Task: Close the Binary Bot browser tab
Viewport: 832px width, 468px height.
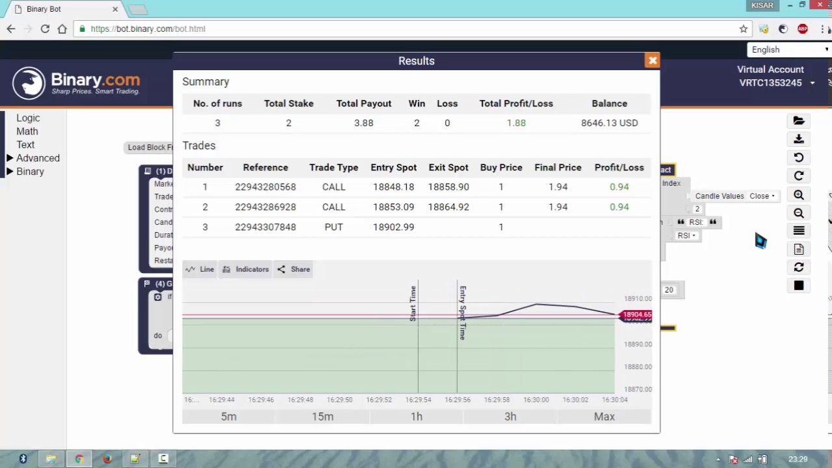Action: (115, 9)
